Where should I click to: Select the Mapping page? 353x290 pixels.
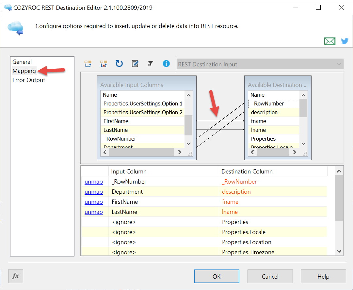(24, 71)
